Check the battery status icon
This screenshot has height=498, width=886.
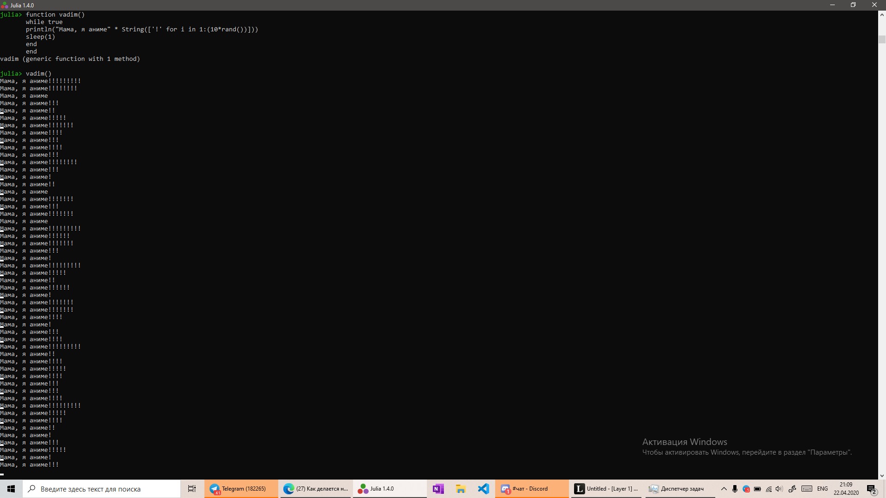tap(757, 489)
